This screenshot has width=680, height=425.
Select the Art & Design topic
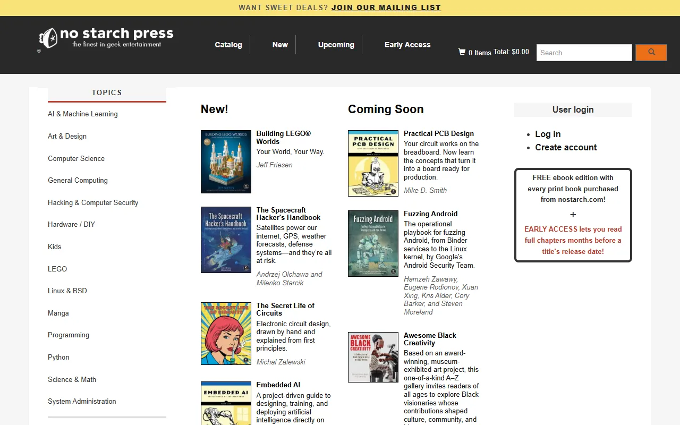pyautogui.click(x=67, y=136)
